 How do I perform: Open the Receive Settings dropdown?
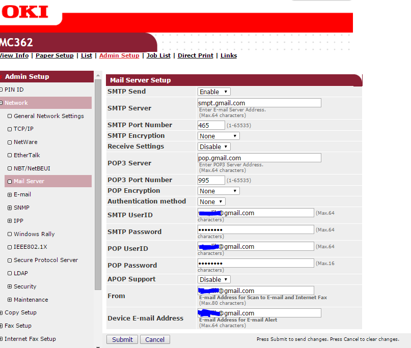coord(213,146)
